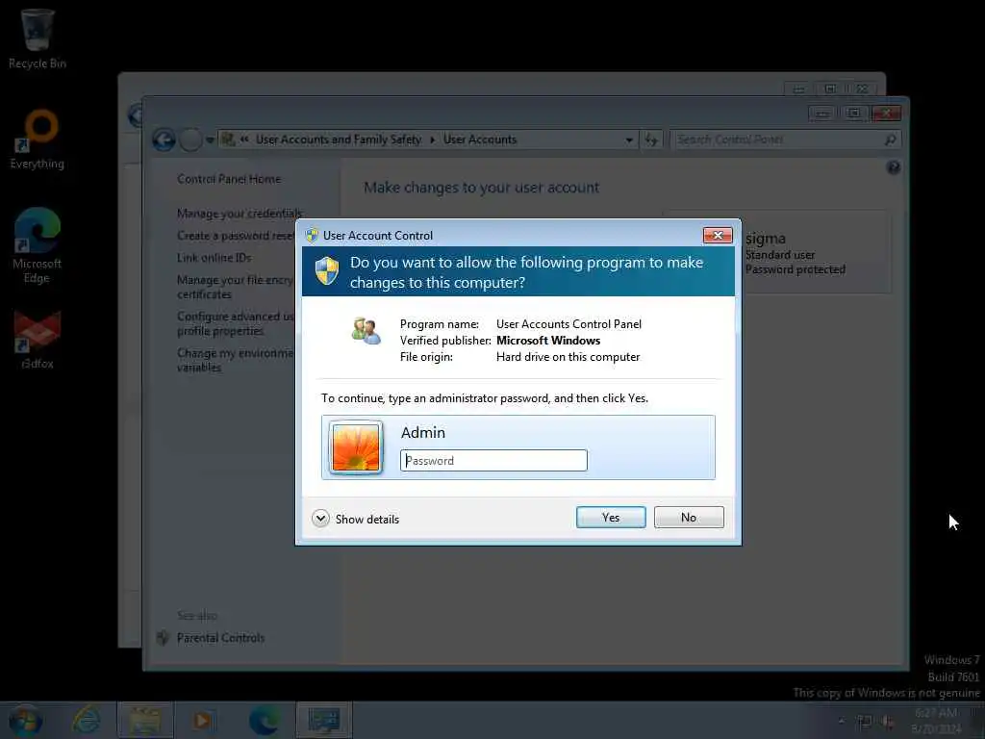Open Change my environment variables link
The height and width of the screenshot is (739, 985).
(x=235, y=360)
